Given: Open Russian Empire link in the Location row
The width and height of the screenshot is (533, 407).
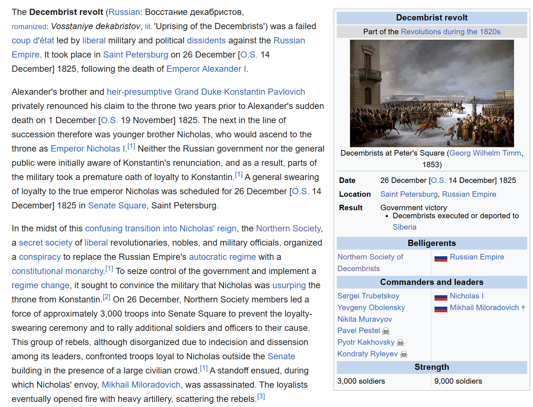Looking at the screenshot, I should point(469,194).
